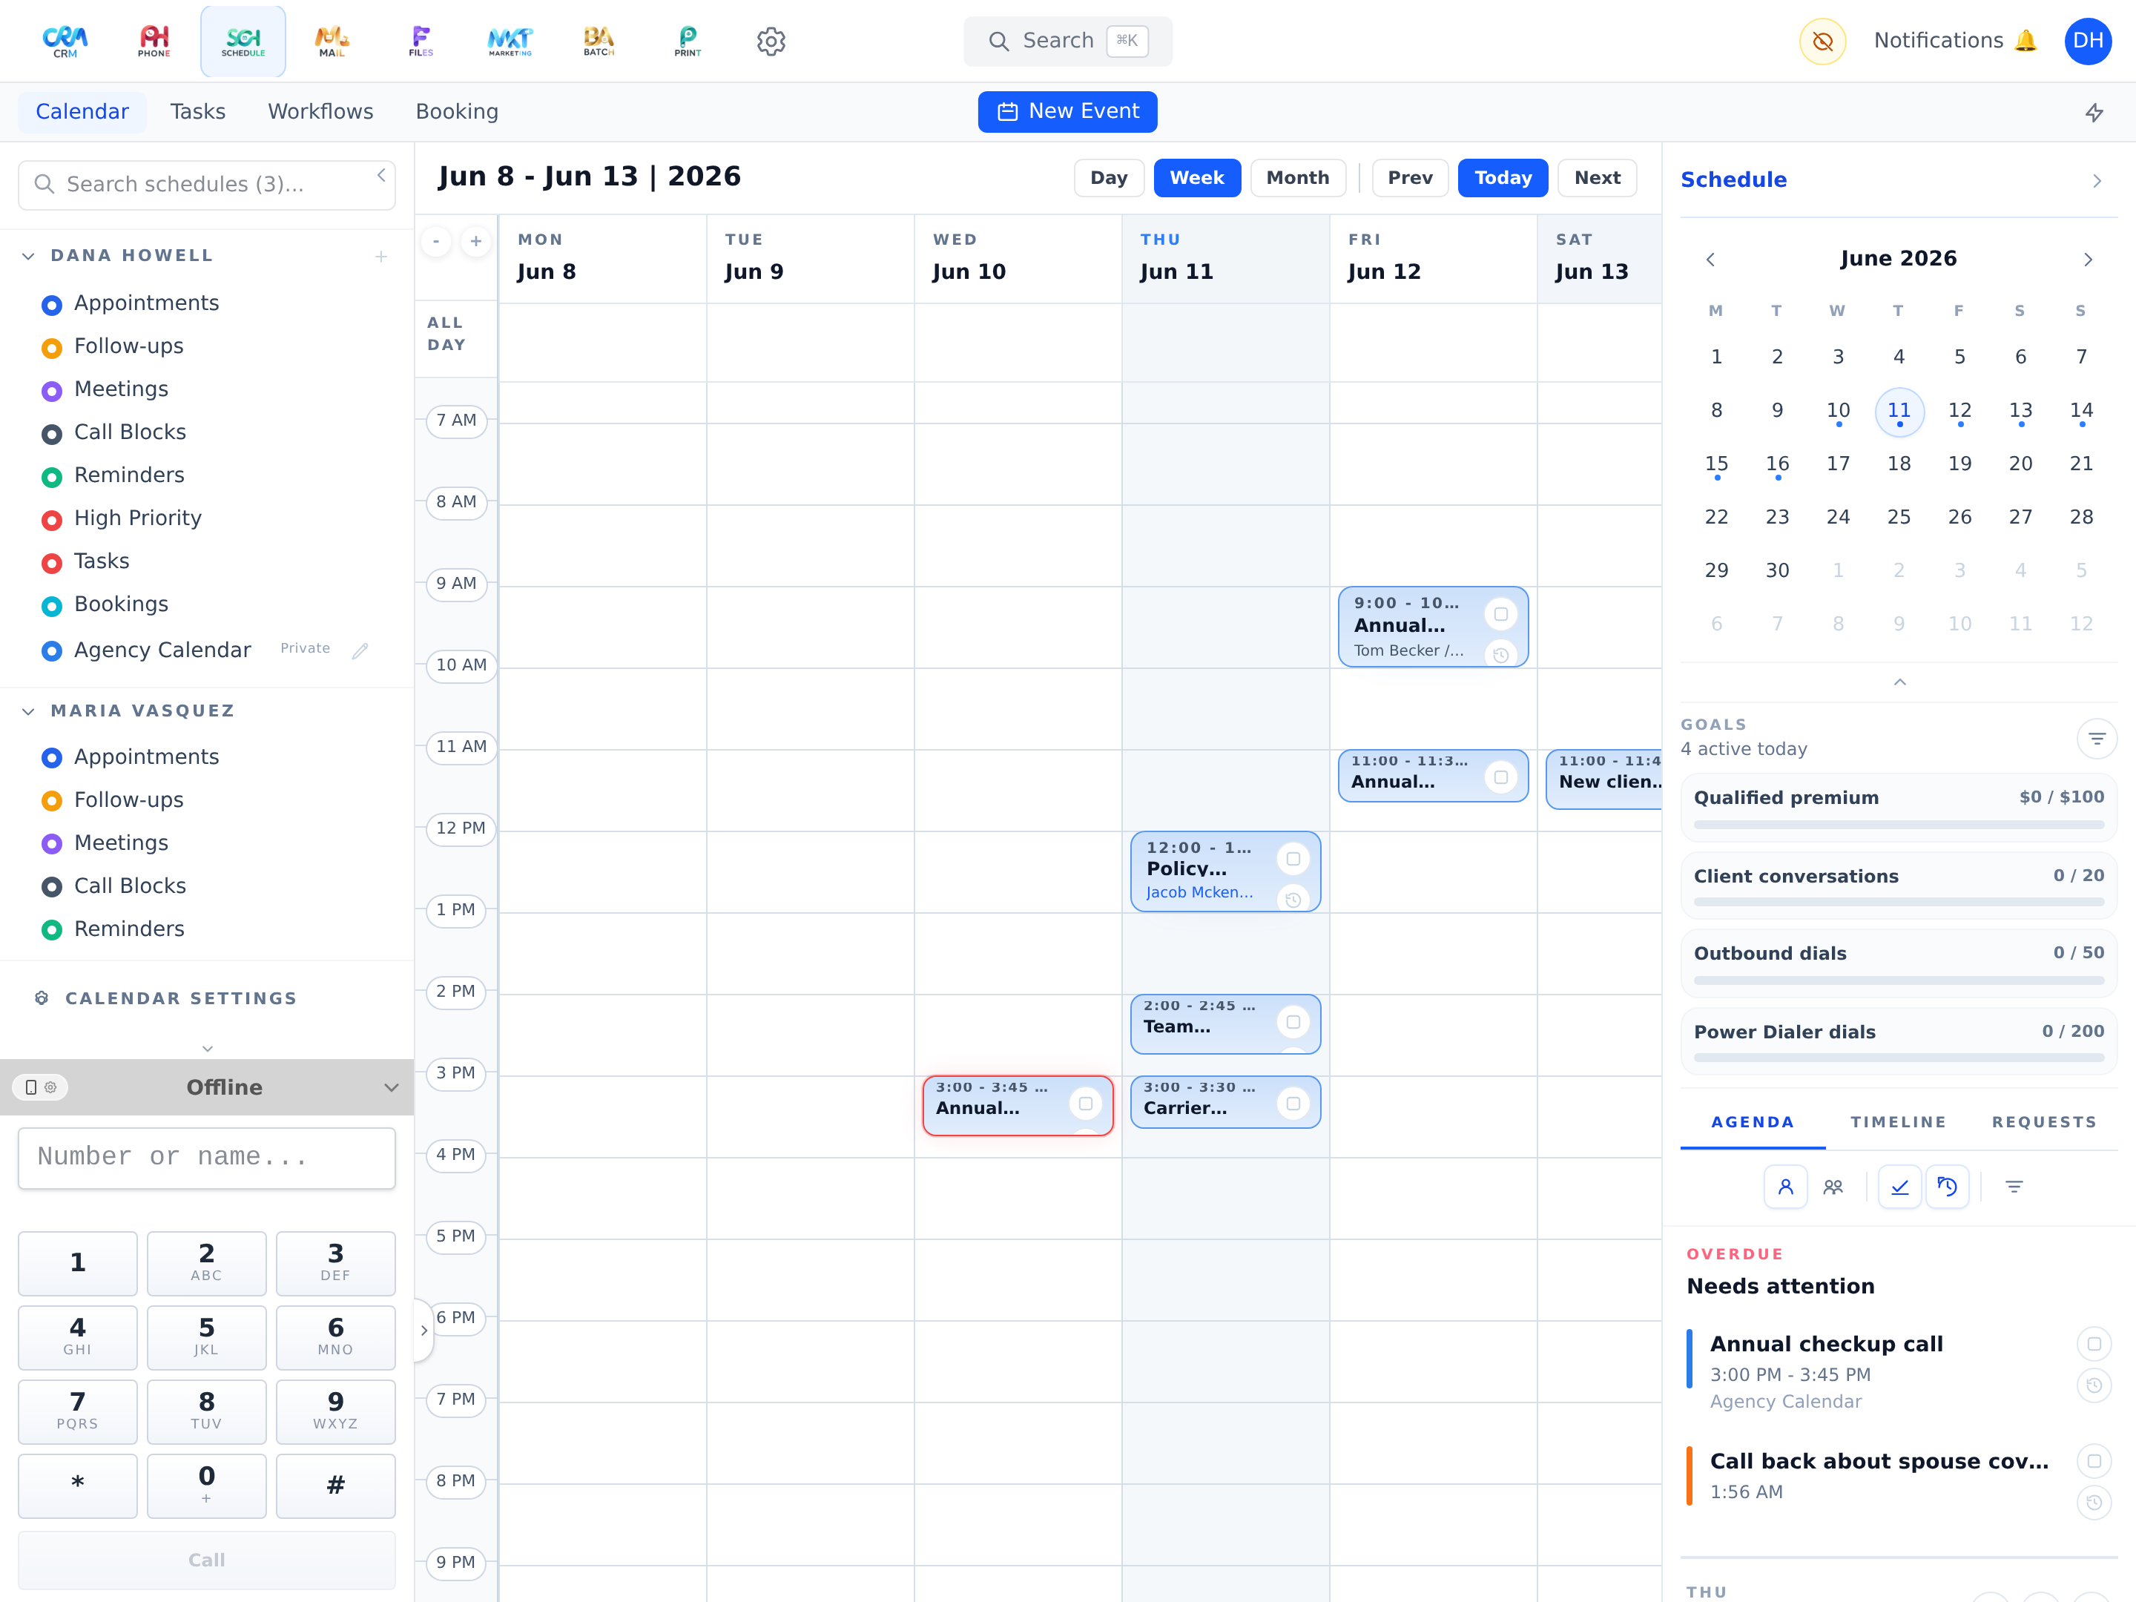Expand the Schedule panel arrow
Image resolution: width=2136 pixels, height=1602 pixels.
[2097, 180]
